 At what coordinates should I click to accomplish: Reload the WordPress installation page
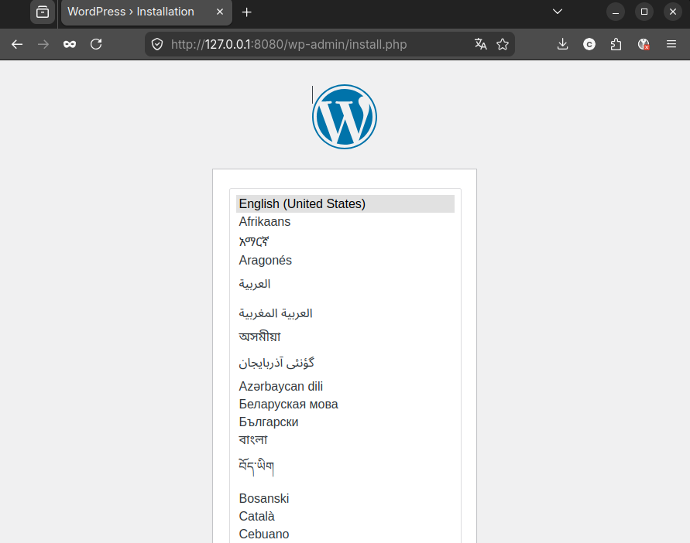point(96,44)
